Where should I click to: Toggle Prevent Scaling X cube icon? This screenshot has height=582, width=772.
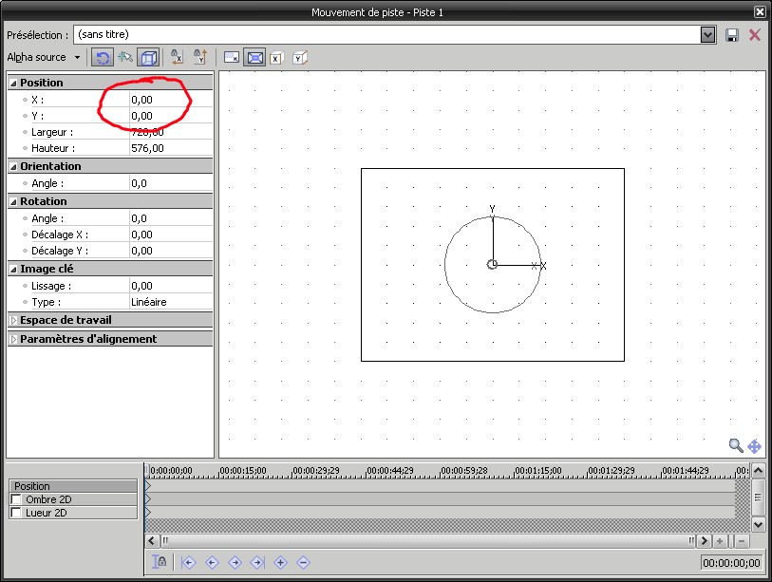pyautogui.click(x=277, y=58)
